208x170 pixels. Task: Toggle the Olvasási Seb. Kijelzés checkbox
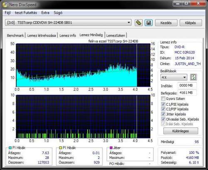(163, 119)
